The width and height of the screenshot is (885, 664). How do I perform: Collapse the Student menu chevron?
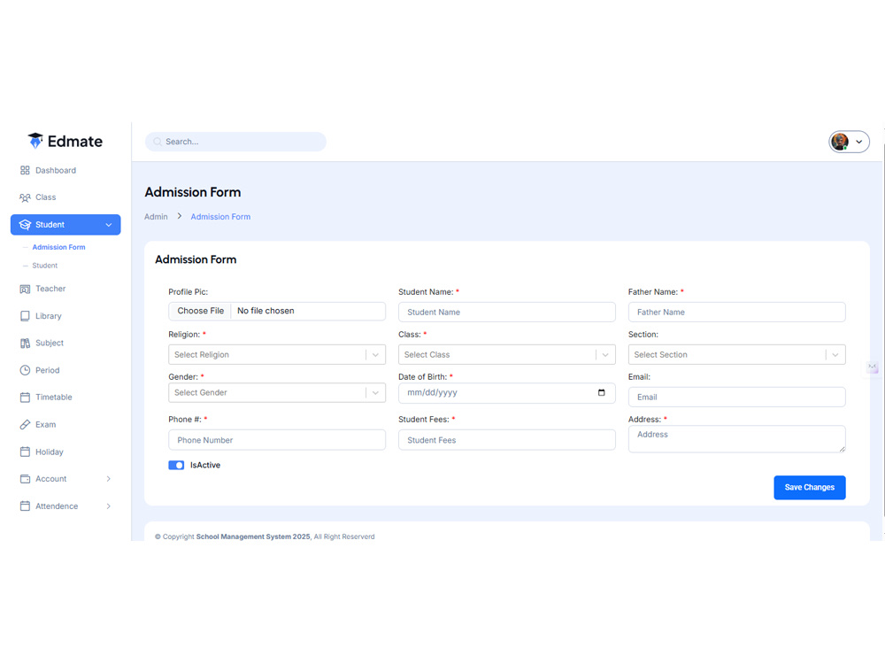click(108, 225)
